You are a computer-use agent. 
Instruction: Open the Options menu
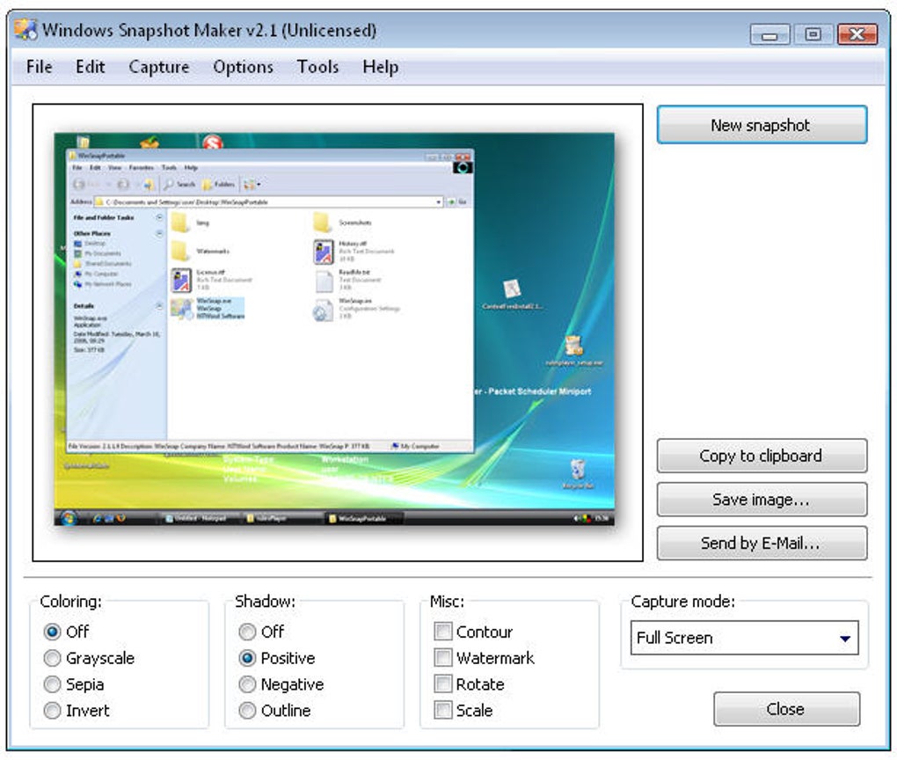tap(243, 67)
